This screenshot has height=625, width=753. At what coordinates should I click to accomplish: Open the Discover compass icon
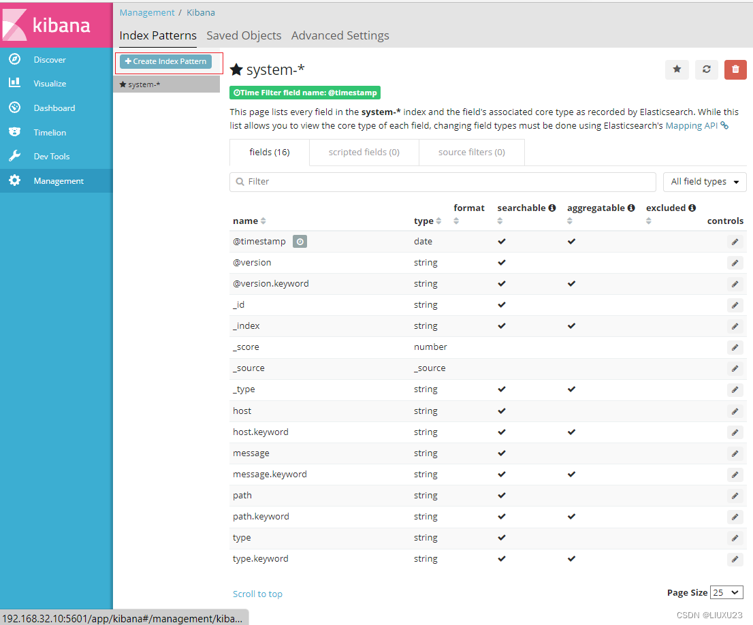pos(15,59)
